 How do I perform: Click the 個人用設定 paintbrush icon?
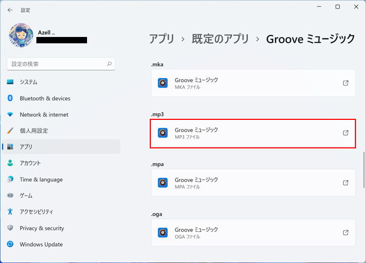pyautogui.click(x=10, y=130)
